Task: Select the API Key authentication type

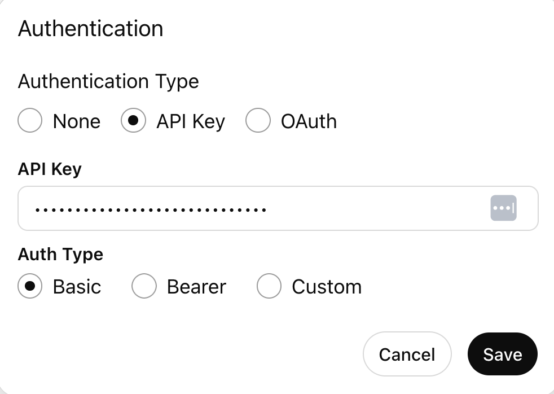Action: click(133, 120)
